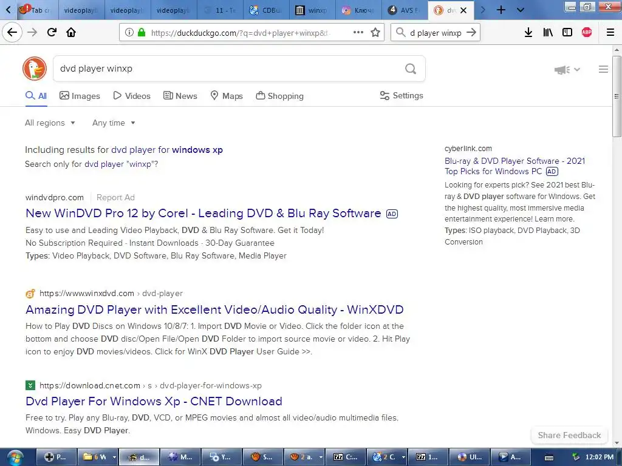The image size is (622, 466).
Task: Click the browser URL address bar
Action: 240,33
